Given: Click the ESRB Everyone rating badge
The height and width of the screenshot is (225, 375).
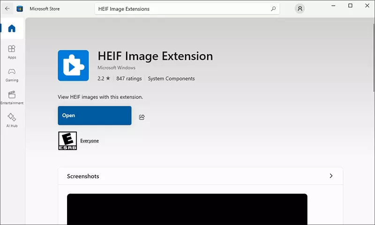Looking at the screenshot, I should pos(67,141).
